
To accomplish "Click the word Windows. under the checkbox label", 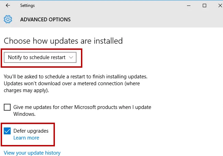I will click(24, 114).
